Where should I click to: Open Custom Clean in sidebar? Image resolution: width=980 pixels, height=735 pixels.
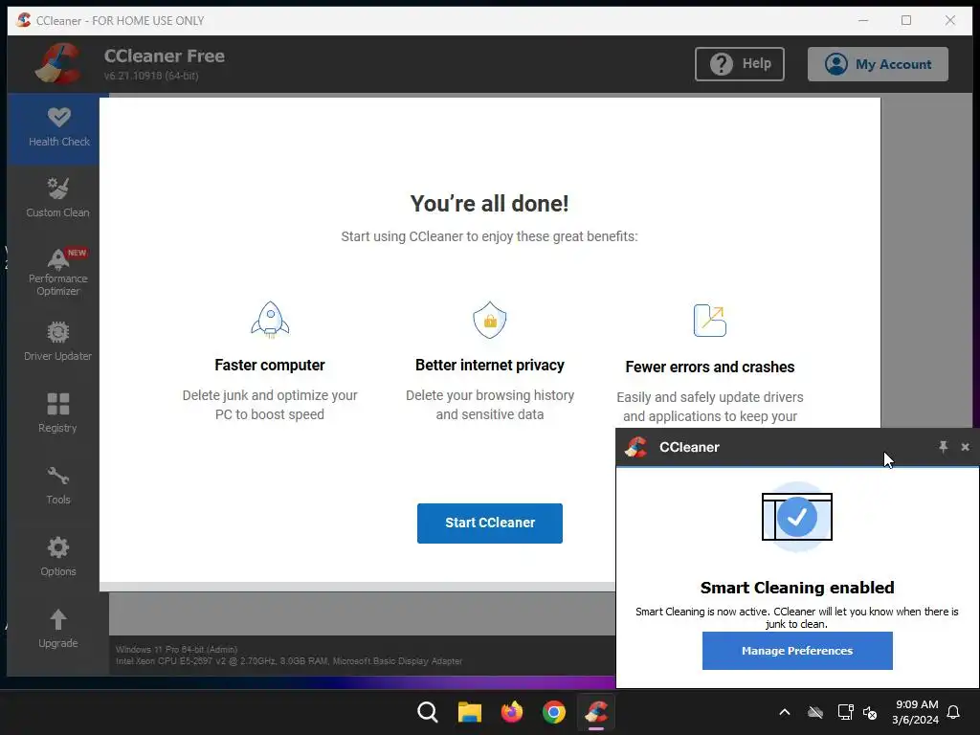pyautogui.click(x=57, y=198)
